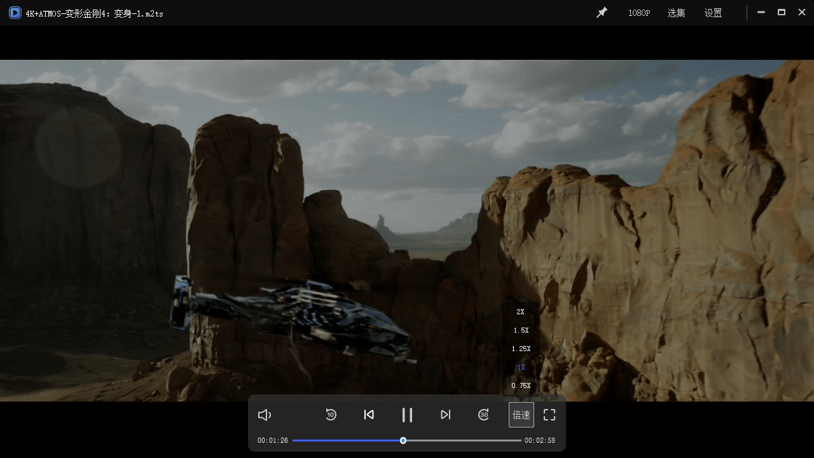This screenshot has height=458, width=814.
Task: Click the player app logo icon
Action: [x=15, y=13]
